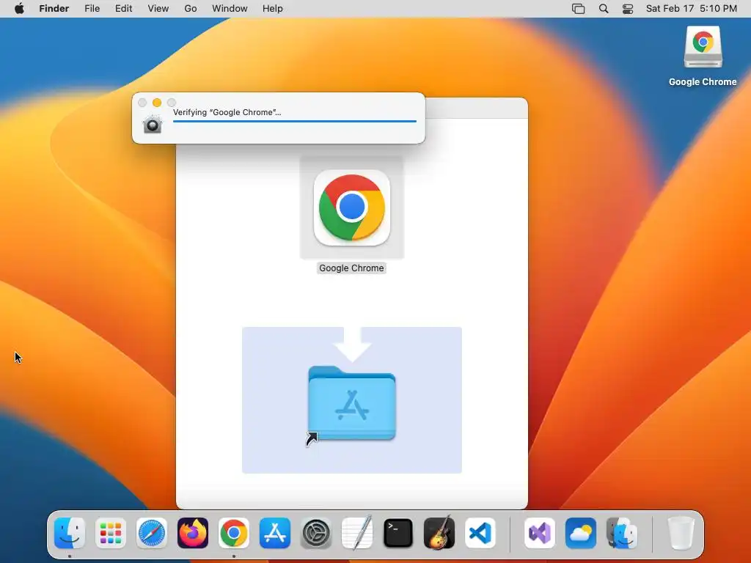
Task: Launch GarageBand from the Dock
Action: tap(439, 533)
